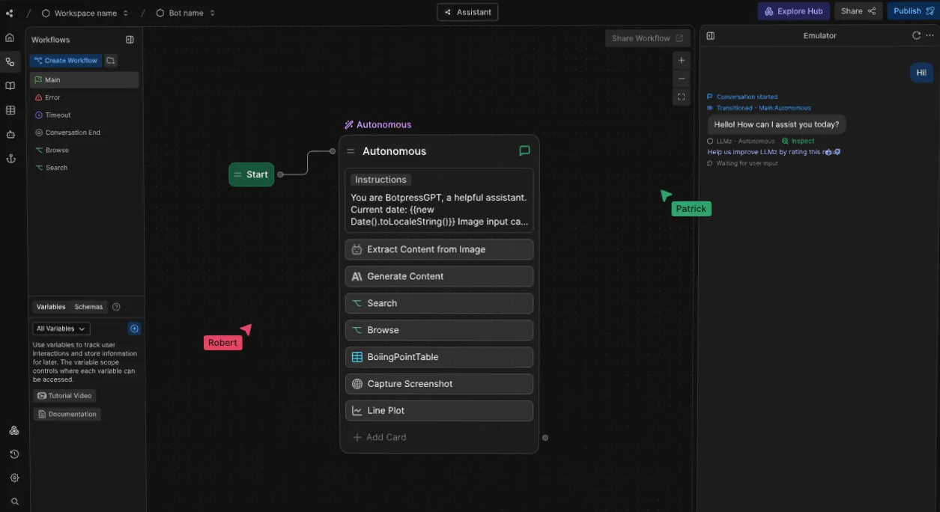
Task: Select the Main workflow
Action: (84, 80)
